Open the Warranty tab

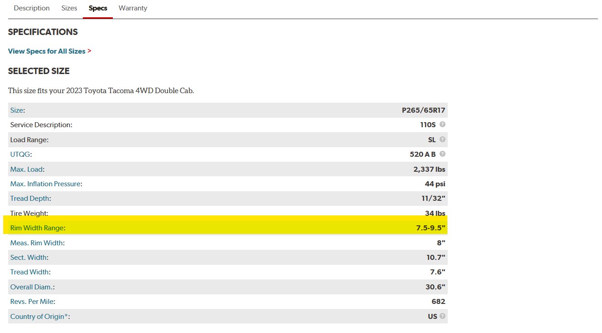point(133,8)
